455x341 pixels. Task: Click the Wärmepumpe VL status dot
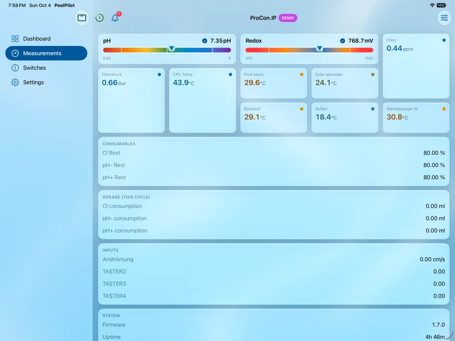(x=444, y=109)
